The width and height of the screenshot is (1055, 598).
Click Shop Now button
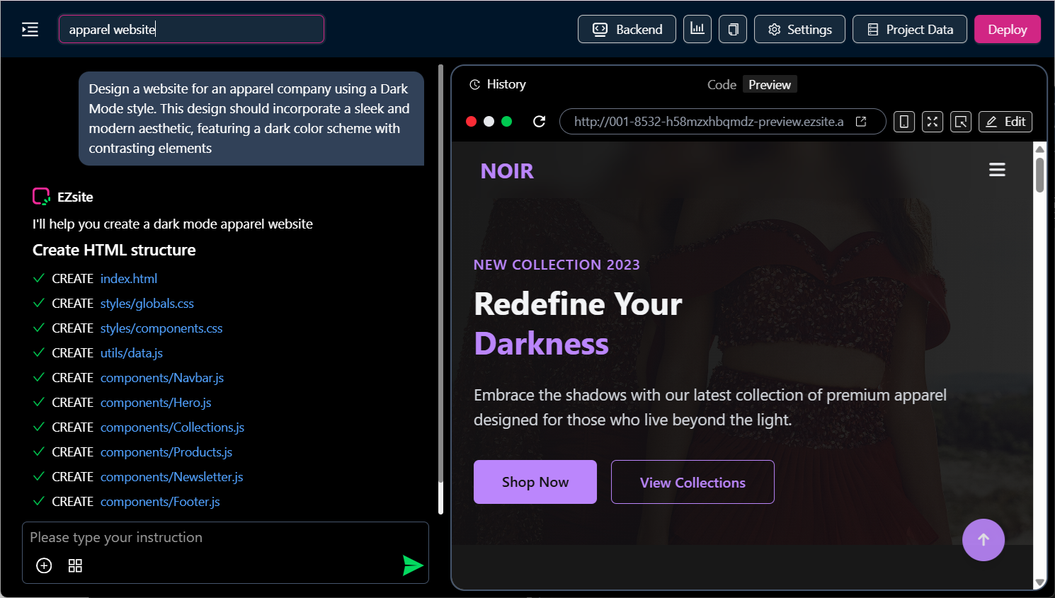[x=535, y=482]
